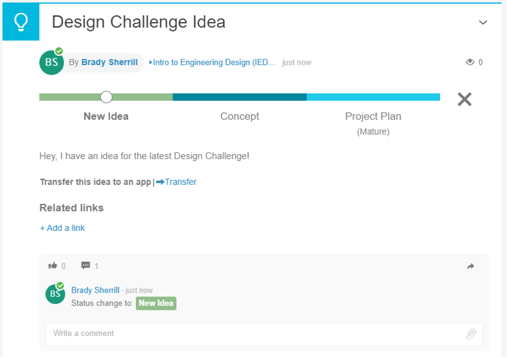507x358 pixels.
Task: Like the status change comment
Action: point(54,266)
